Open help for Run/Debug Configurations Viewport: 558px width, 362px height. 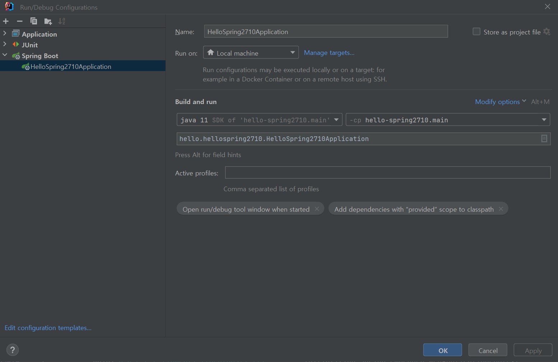point(12,350)
